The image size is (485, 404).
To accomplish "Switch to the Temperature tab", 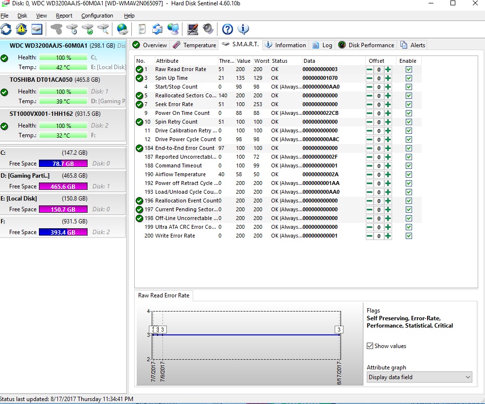I will (x=194, y=45).
